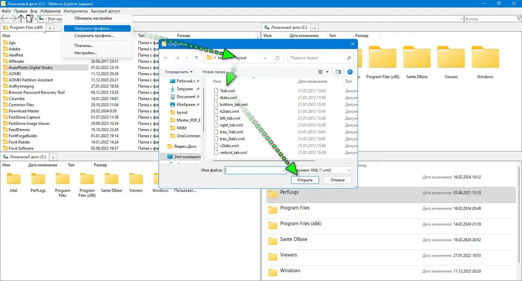Expand the address bar history dropdown in dialog
The image size is (522, 281).
point(266,58)
